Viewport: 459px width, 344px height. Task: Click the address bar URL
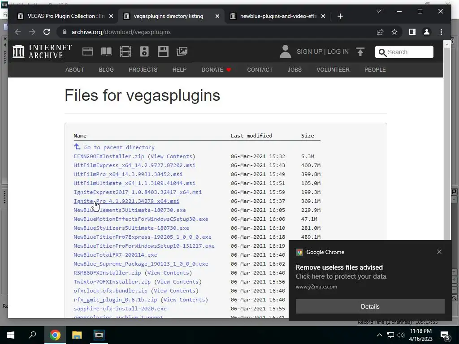point(121,32)
